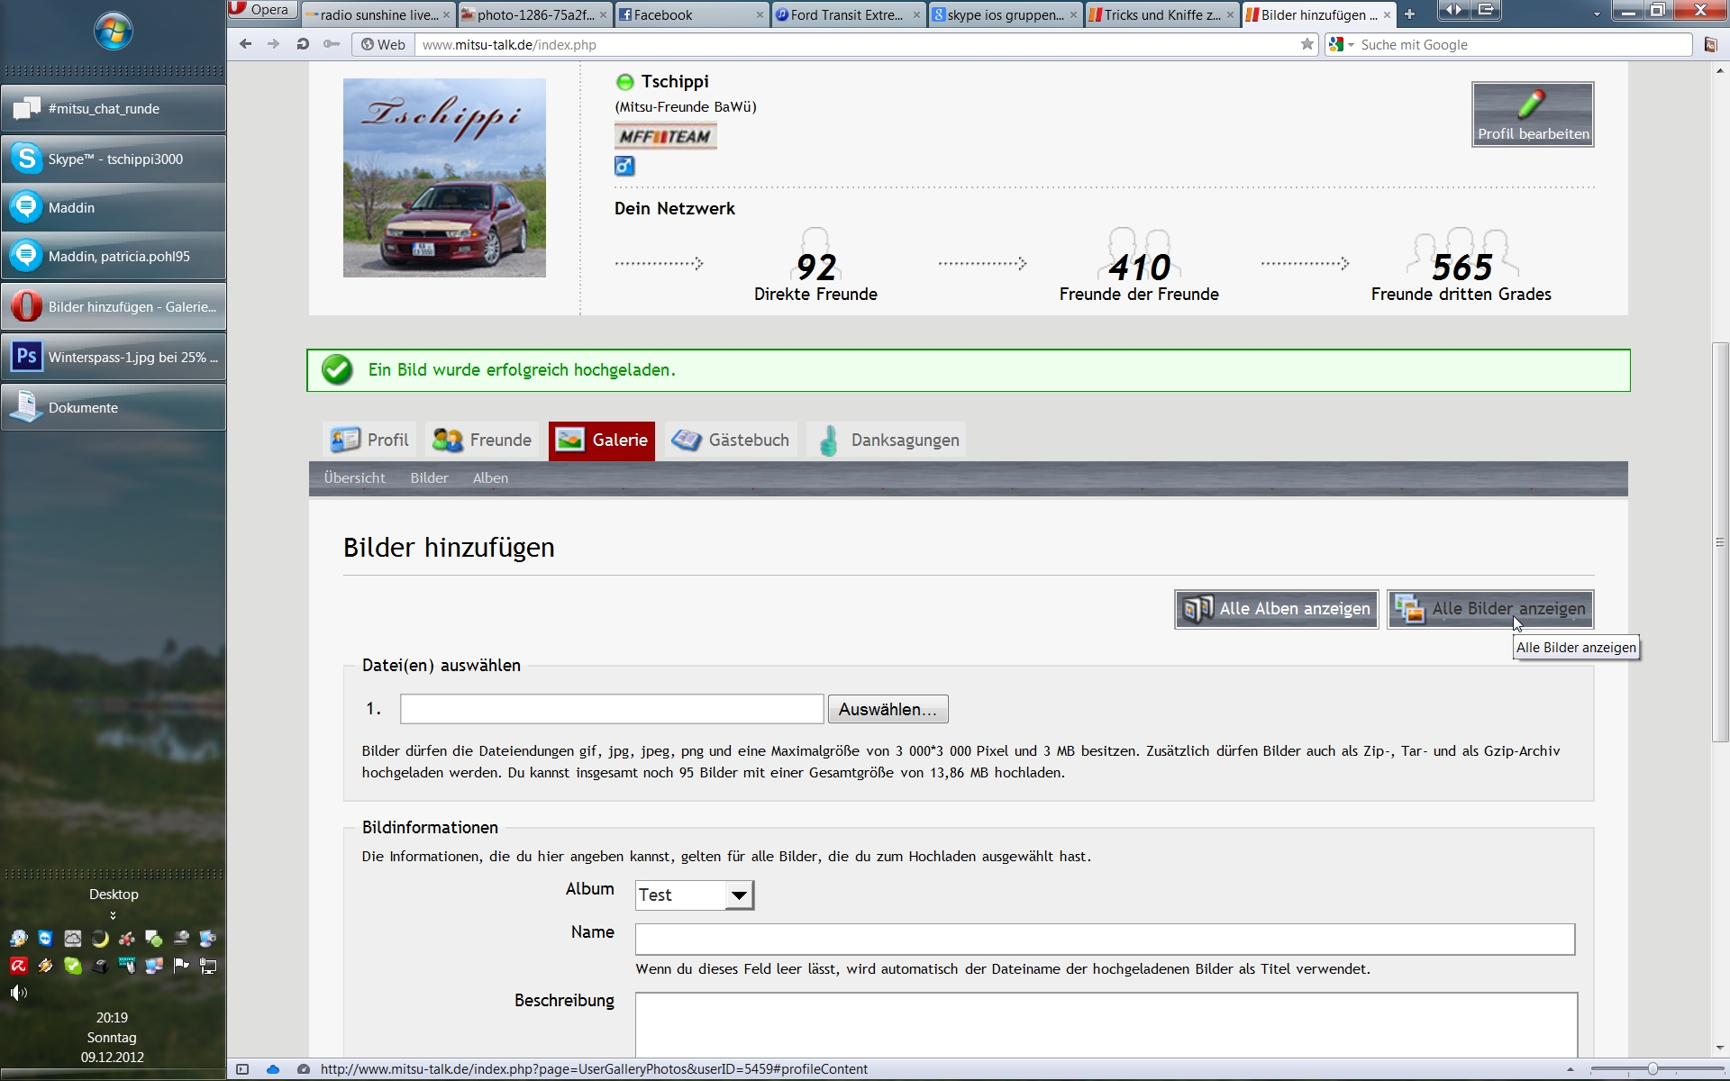This screenshot has width=1730, height=1081.
Task: Open a new tab with the plus button
Action: pos(1410,14)
